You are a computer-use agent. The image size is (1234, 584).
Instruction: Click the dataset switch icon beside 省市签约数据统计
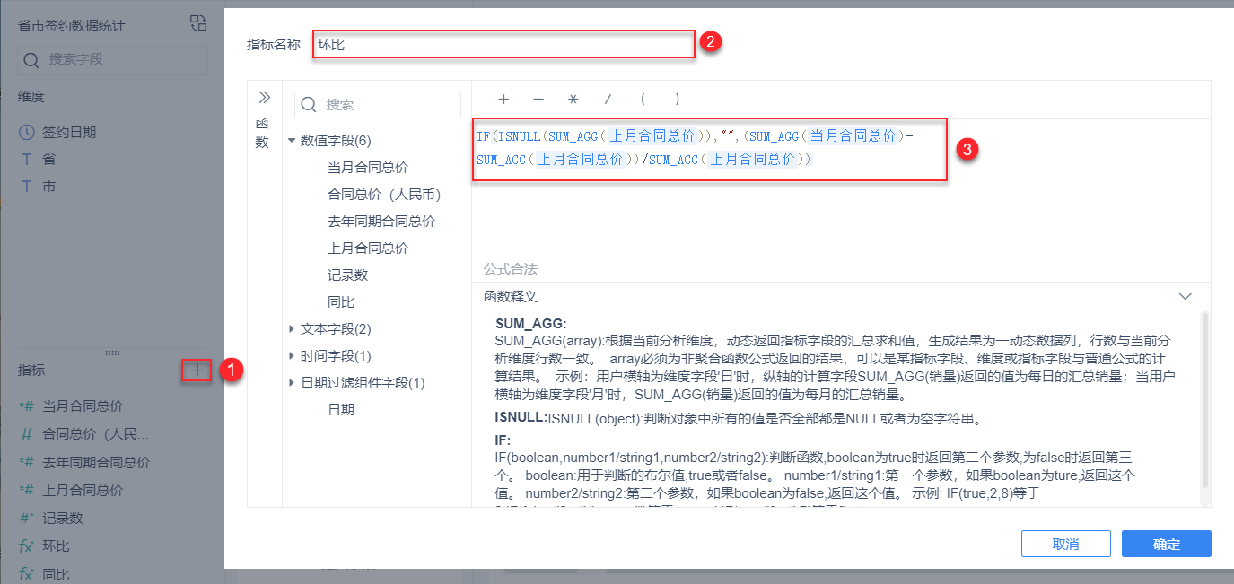point(198,24)
